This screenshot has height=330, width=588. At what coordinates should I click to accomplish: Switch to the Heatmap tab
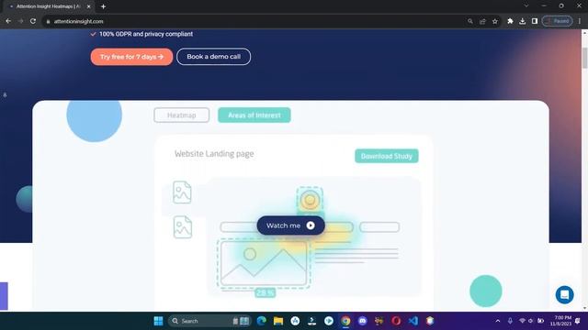click(182, 115)
